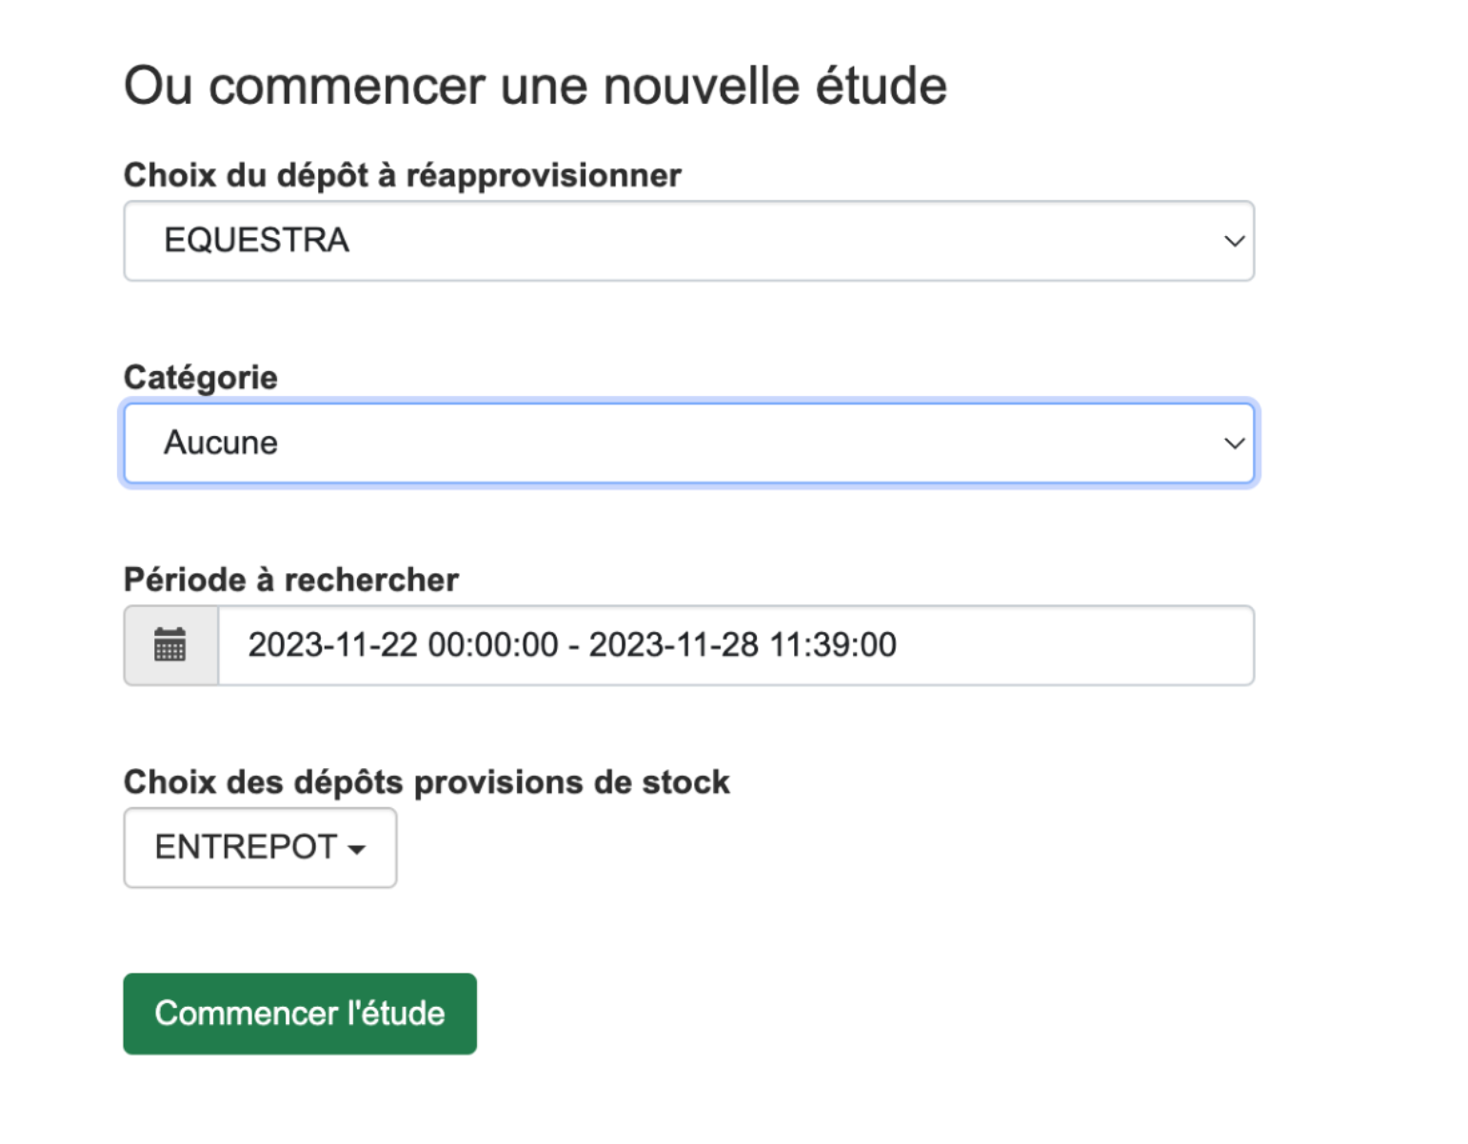The width and height of the screenshot is (1468, 1144).
Task: Click the caret triangle next to ENTREPOT
Action: [x=357, y=850]
